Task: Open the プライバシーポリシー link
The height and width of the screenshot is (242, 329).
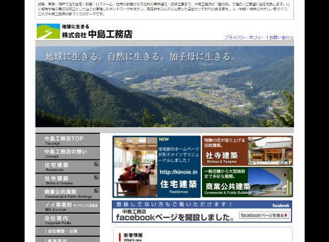Action: 245,38
